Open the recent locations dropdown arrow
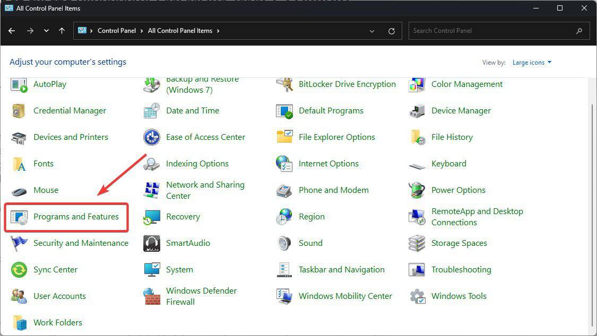 (47, 31)
